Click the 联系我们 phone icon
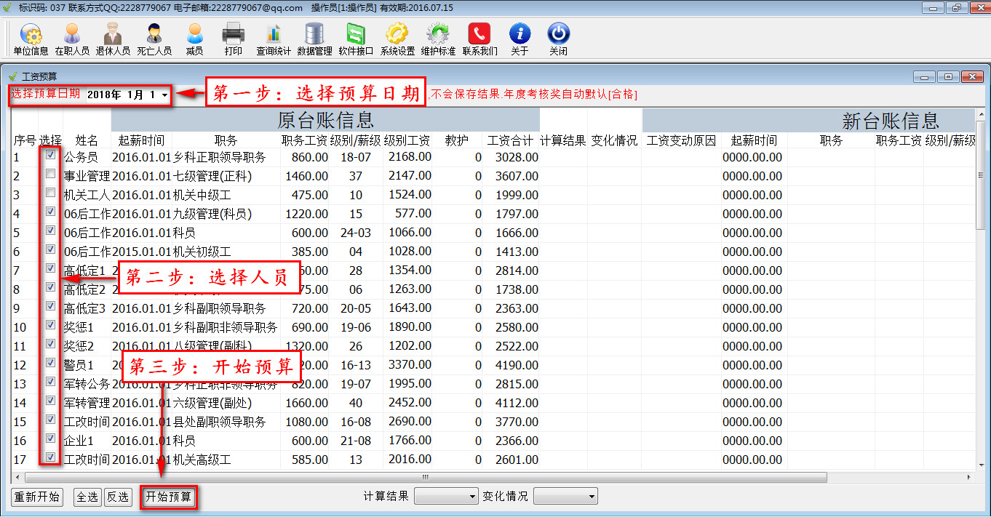 tap(479, 34)
